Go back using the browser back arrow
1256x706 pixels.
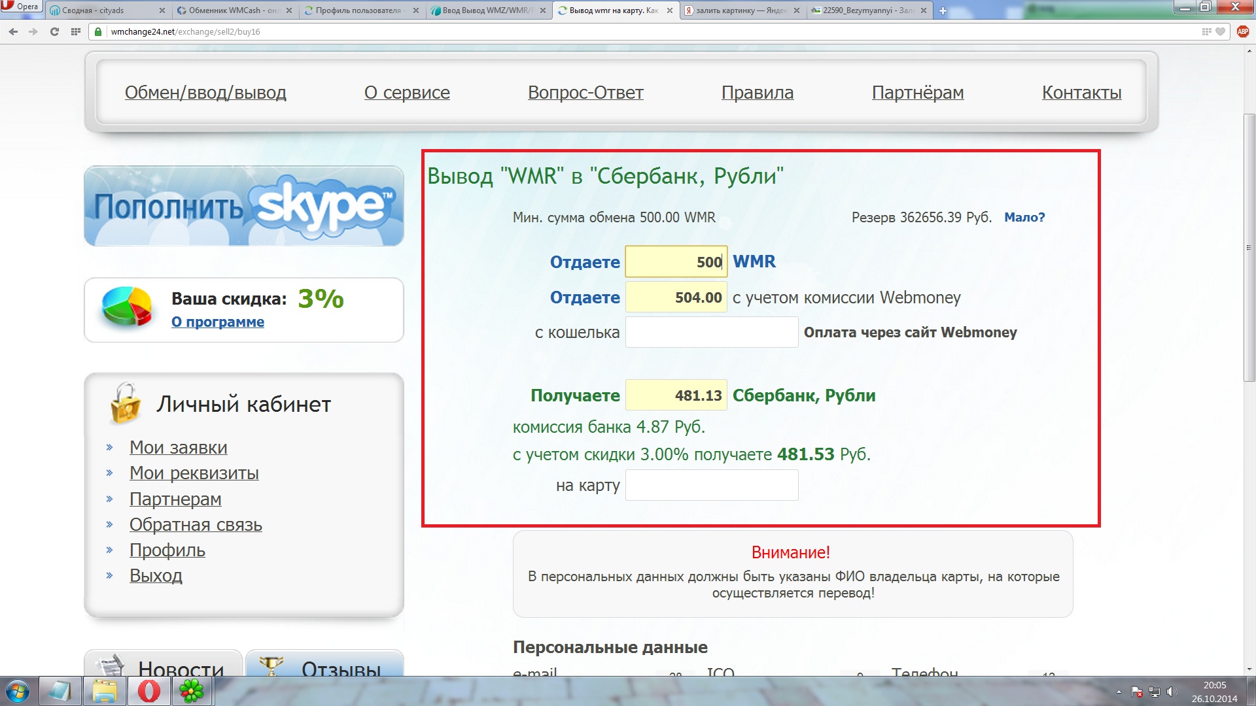click(x=13, y=31)
